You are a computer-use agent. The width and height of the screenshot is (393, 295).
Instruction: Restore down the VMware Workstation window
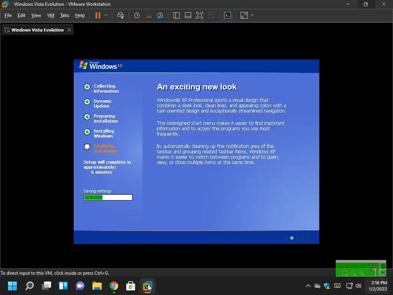(366, 4)
